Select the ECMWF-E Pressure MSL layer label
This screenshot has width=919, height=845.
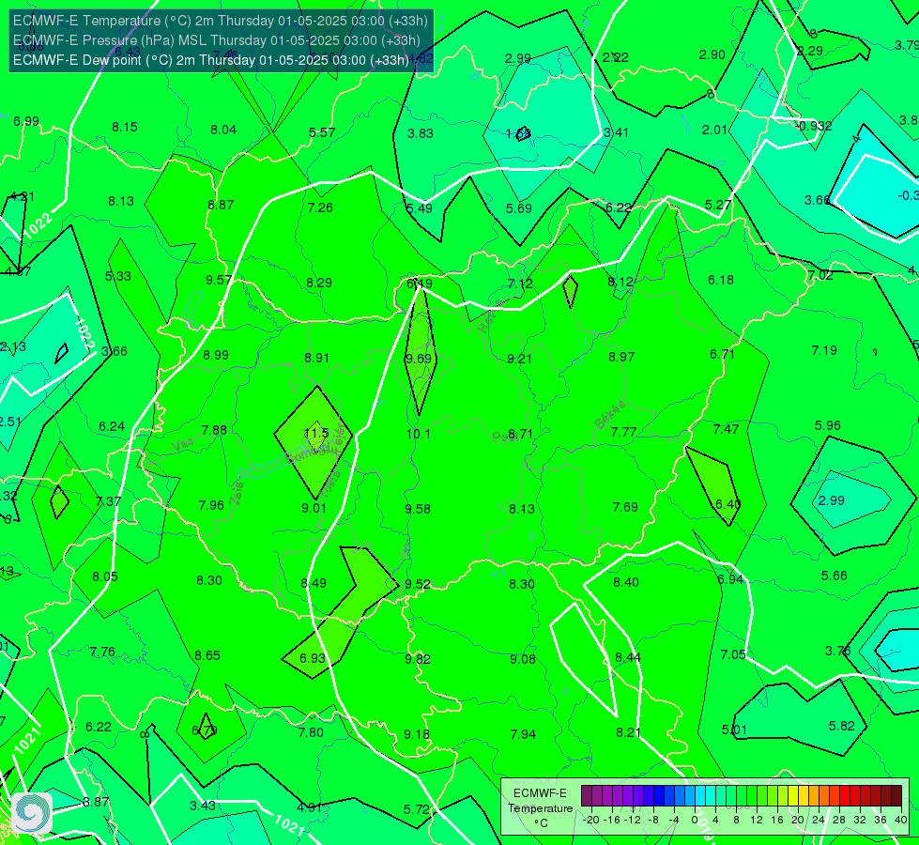click(216, 40)
